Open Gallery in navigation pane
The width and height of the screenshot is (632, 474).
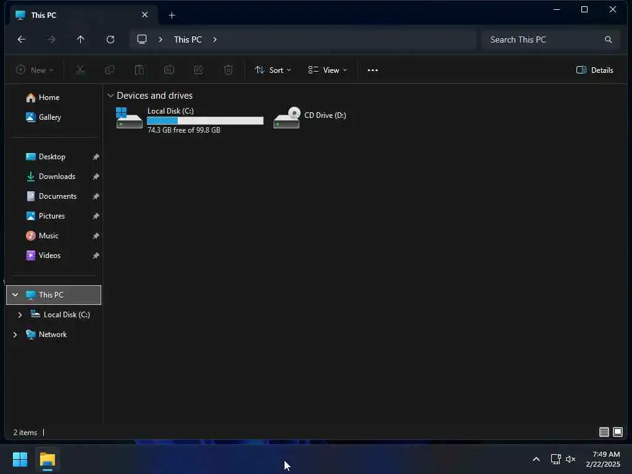click(x=44, y=117)
